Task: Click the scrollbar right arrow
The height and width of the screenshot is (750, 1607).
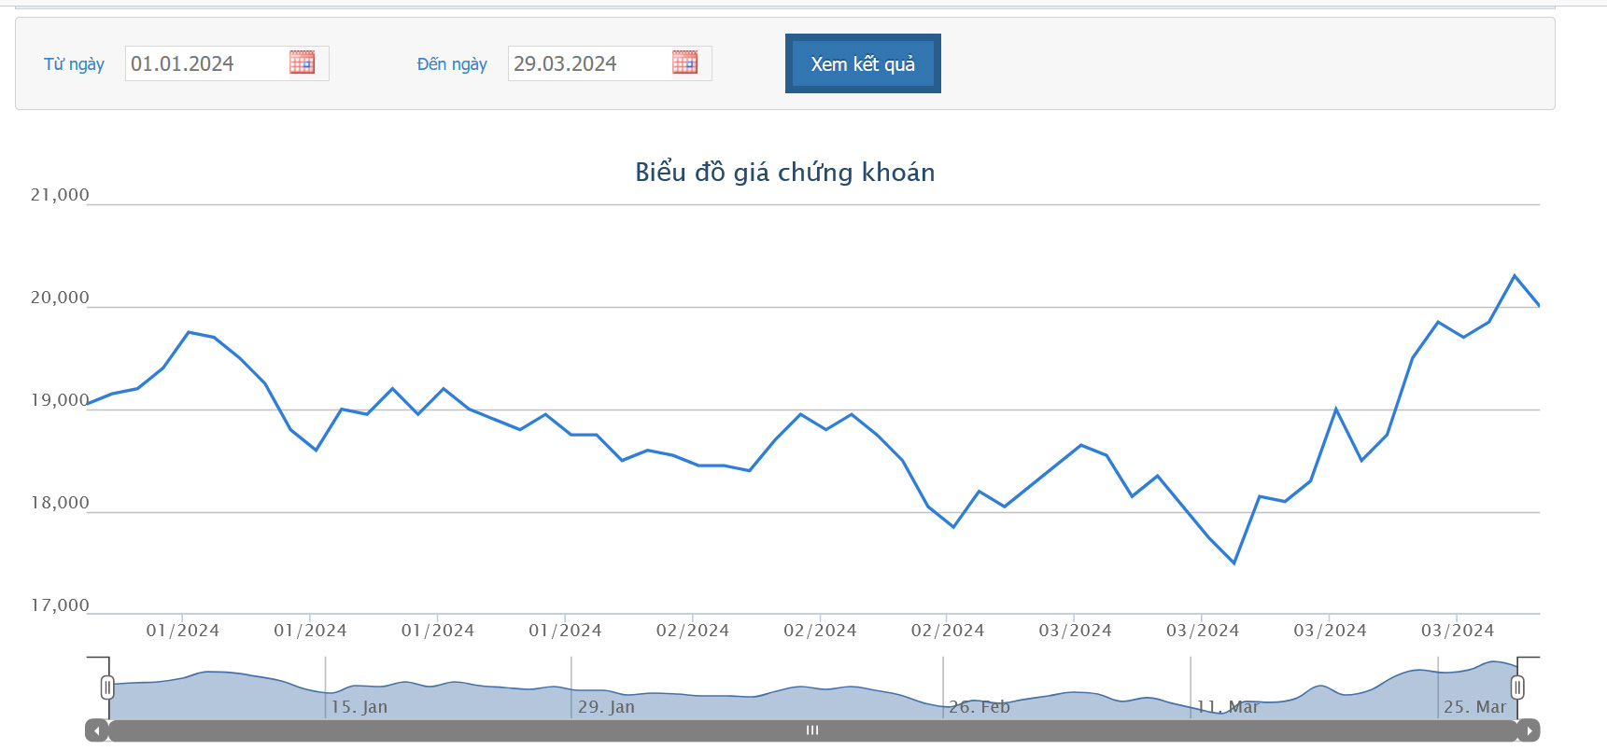Action: [x=1529, y=730]
